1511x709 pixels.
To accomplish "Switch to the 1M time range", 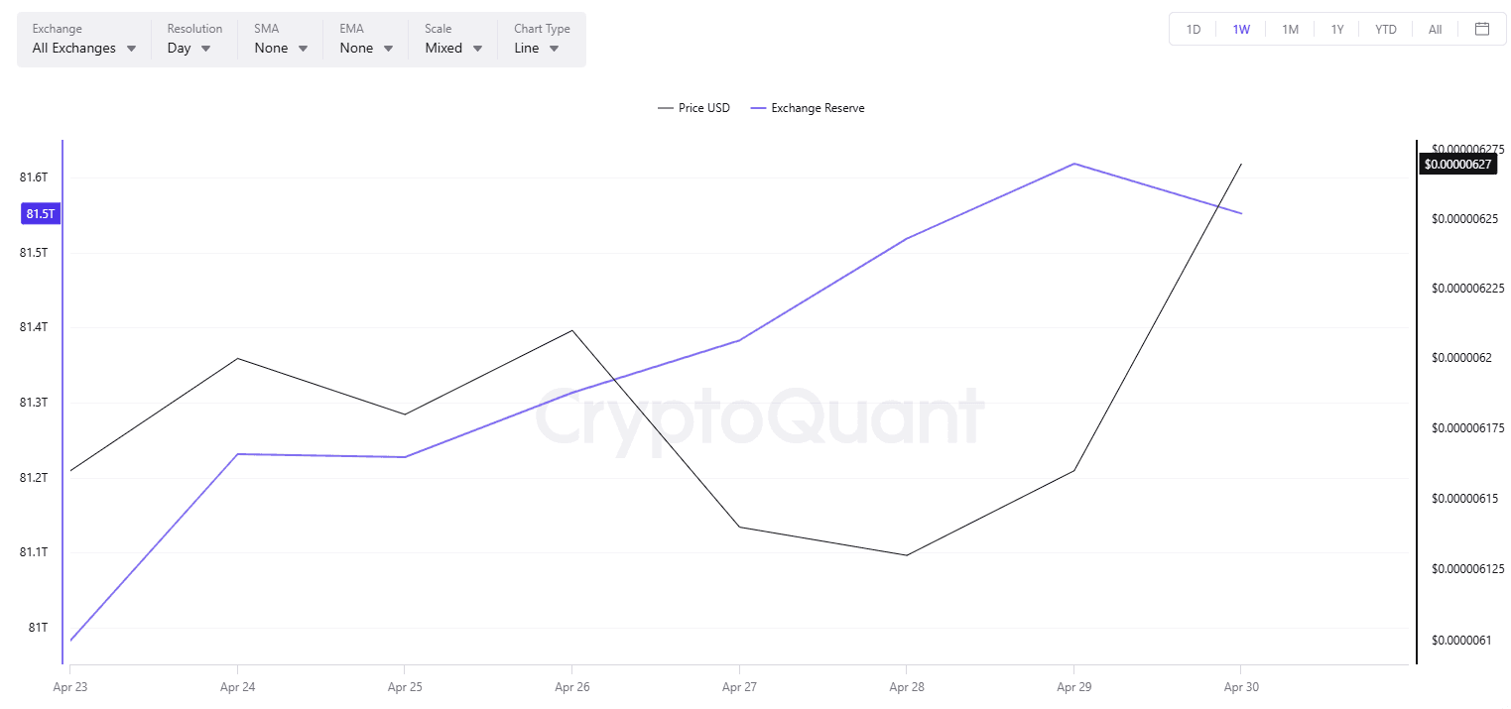I will point(1290,30).
